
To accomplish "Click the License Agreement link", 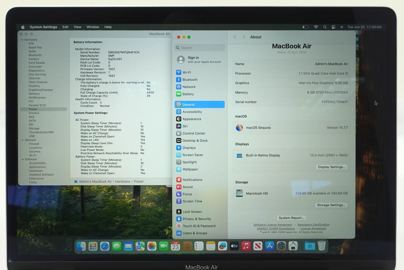I will (x=313, y=228).
